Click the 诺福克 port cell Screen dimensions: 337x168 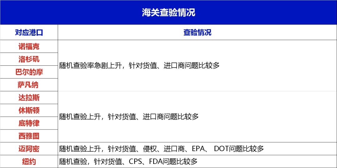point(29,47)
